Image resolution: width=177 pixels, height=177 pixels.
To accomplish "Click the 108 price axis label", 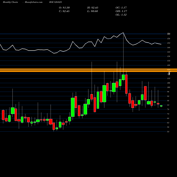I will (x=169, y=83).
